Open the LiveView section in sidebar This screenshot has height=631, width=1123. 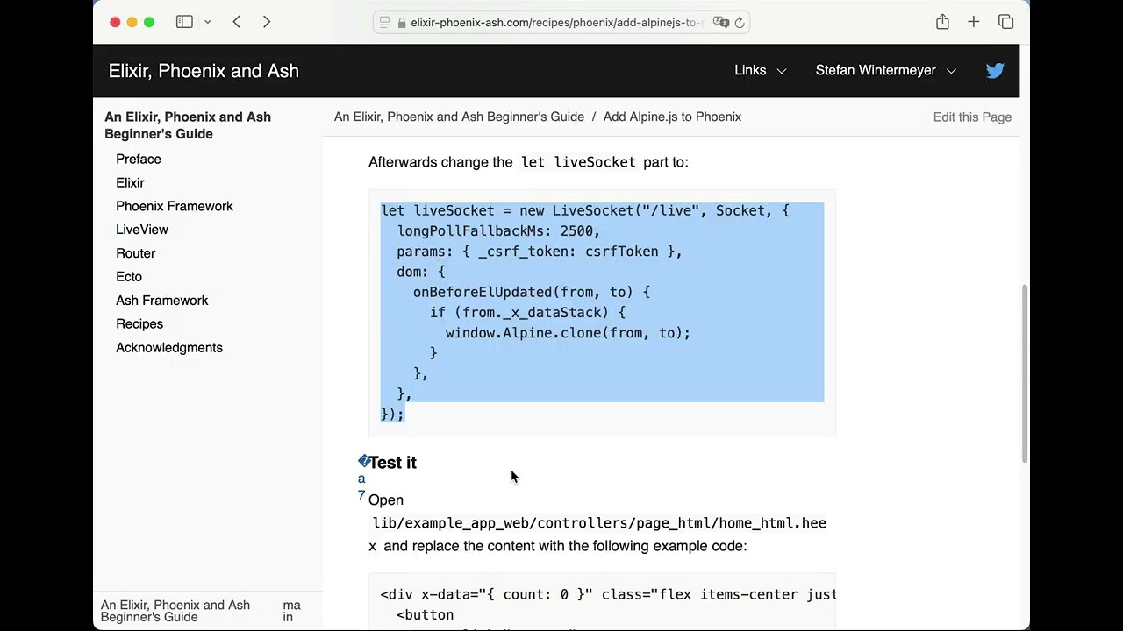(142, 230)
